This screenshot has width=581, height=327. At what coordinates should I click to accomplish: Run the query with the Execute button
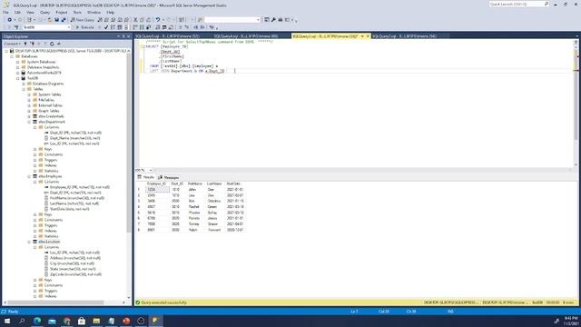pos(84,27)
